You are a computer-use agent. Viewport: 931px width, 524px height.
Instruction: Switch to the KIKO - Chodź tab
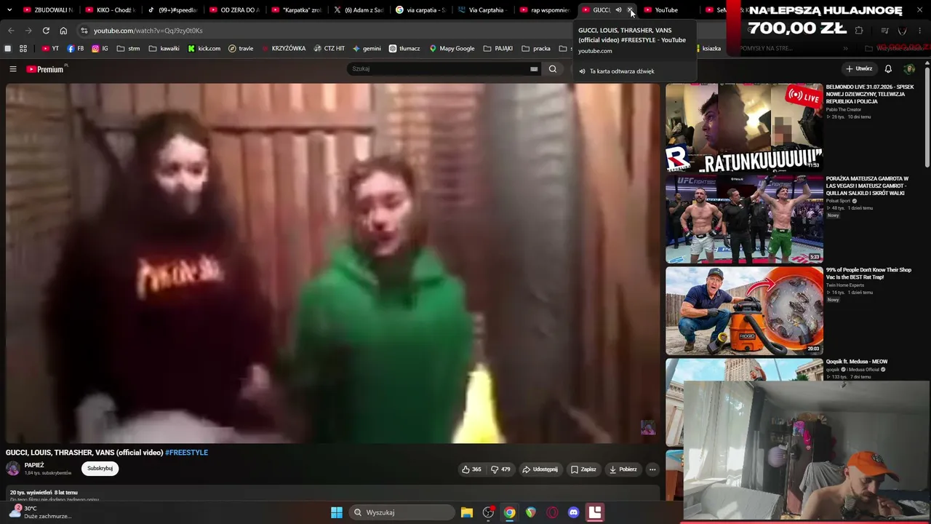(x=110, y=10)
